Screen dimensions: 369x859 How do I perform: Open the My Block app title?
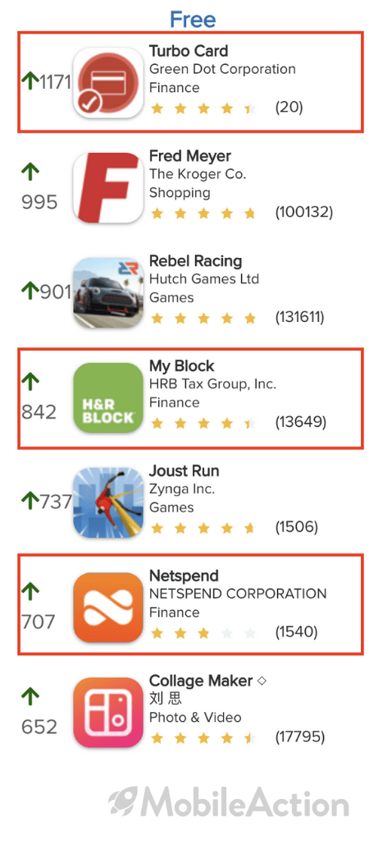click(x=182, y=366)
